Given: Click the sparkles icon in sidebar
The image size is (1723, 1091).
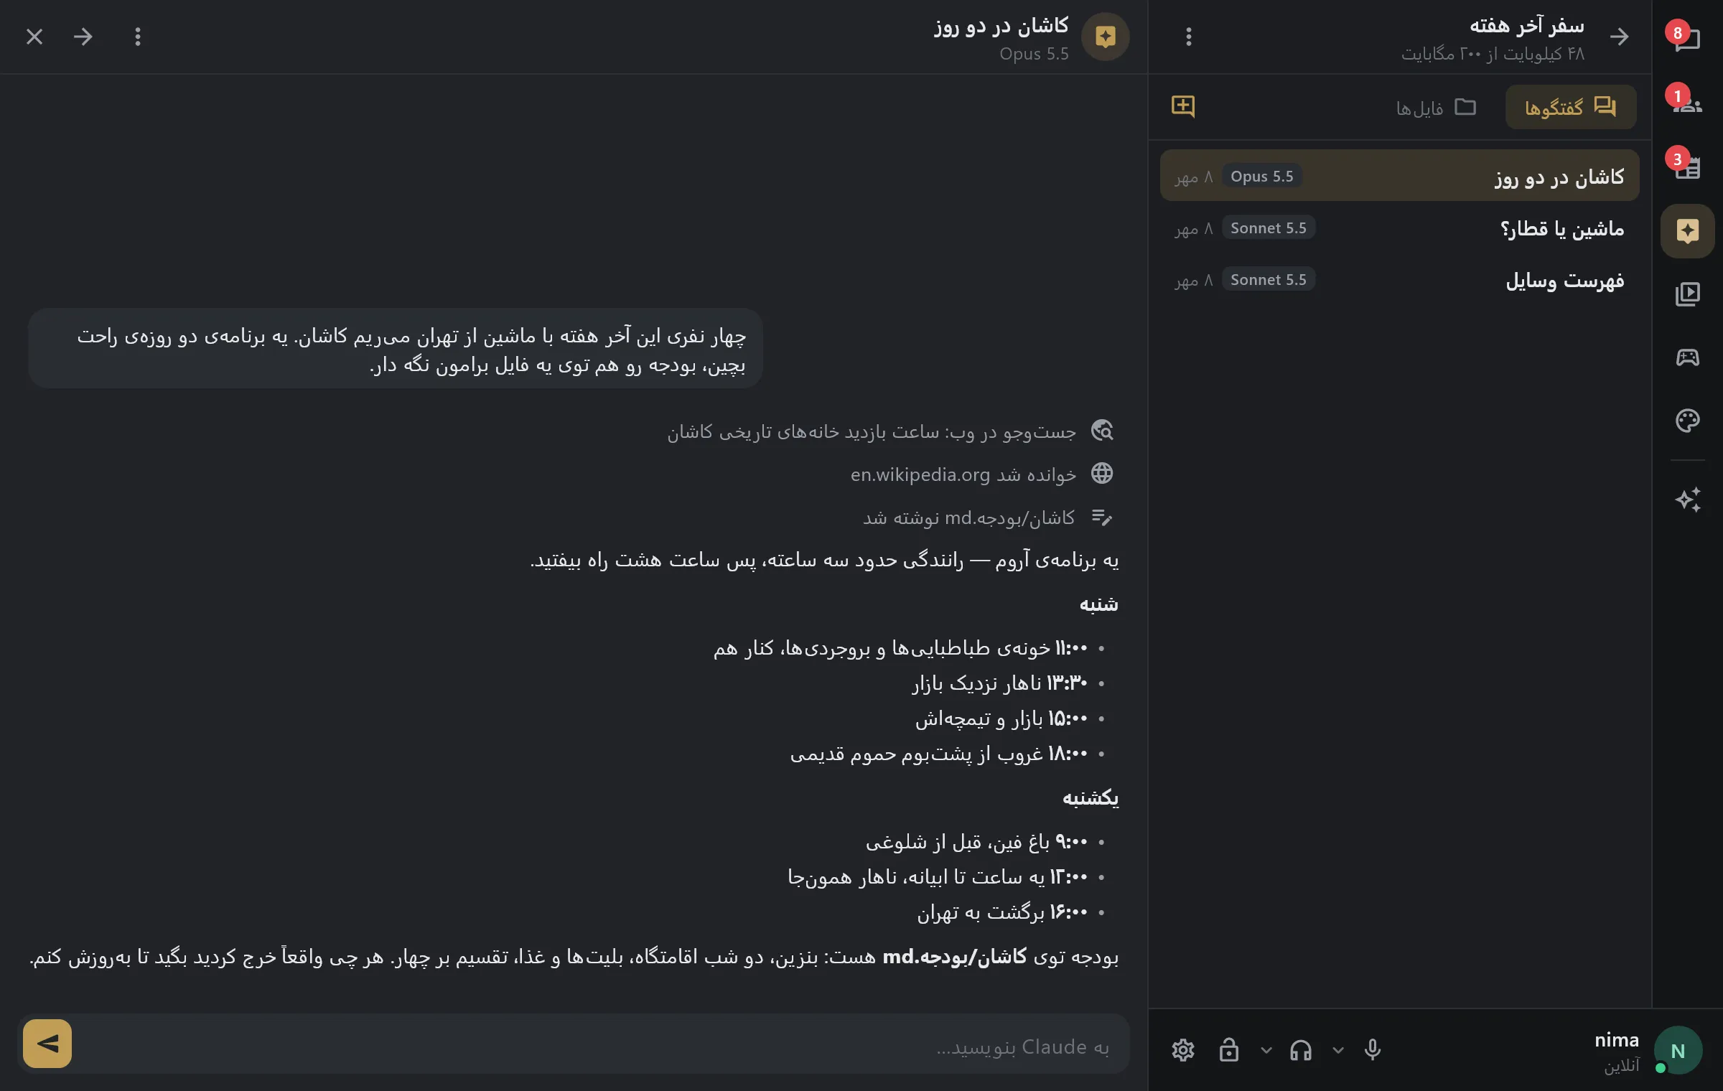Looking at the screenshot, I should click(1687, 500).
